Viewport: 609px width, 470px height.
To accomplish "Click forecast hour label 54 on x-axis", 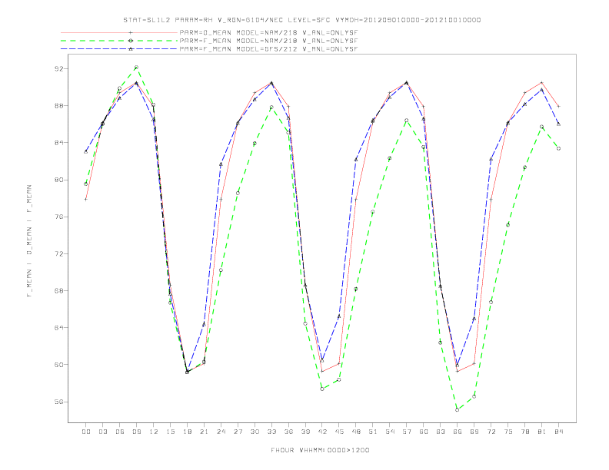I will click(390, 432).
